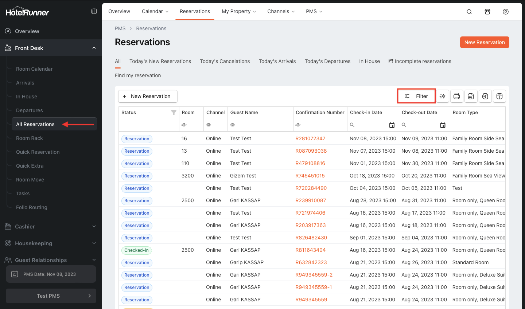Select the In House tab
Viewport: 525px width, 309px height.
point(369,61)
